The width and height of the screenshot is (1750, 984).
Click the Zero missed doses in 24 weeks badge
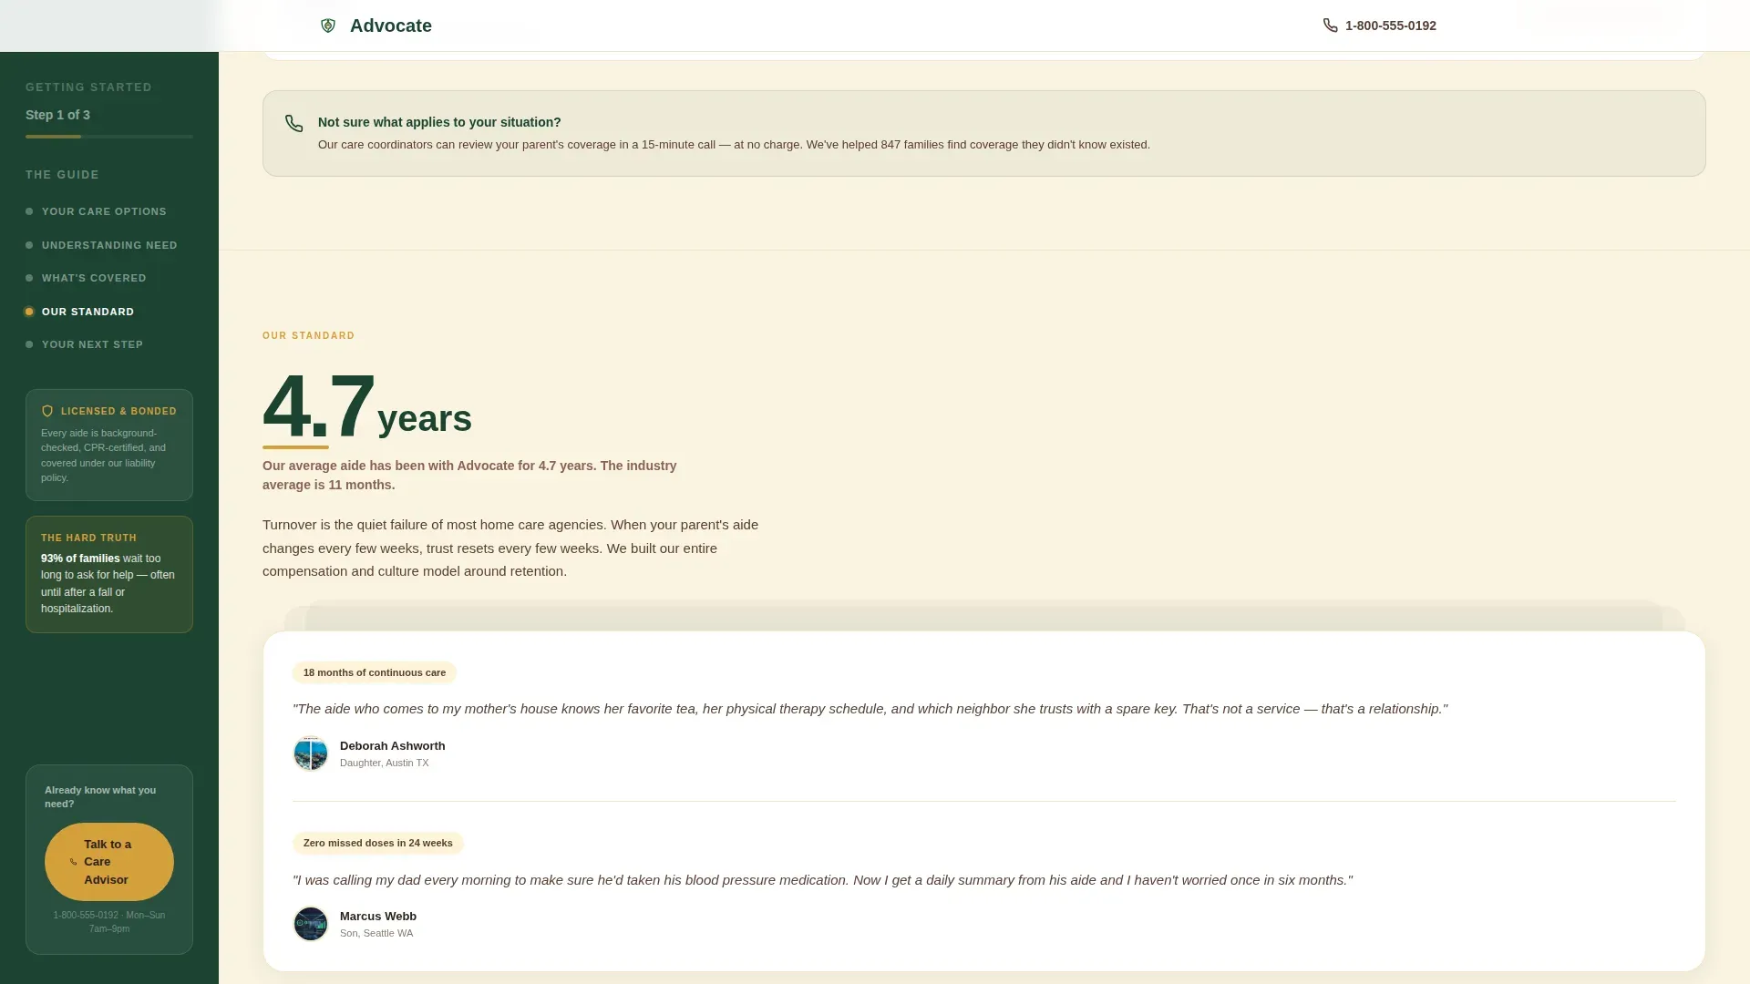point(378,843)
